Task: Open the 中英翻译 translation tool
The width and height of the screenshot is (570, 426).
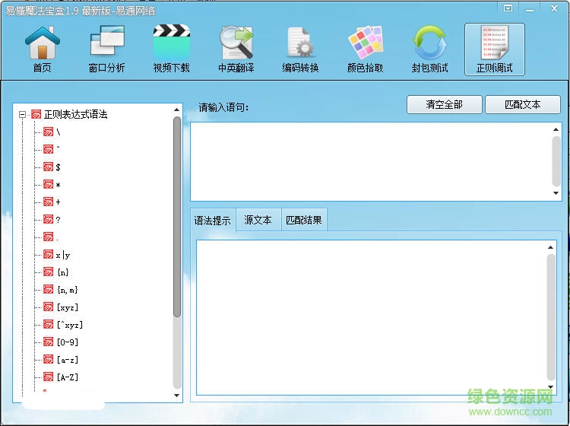Action: click(236, 49)
